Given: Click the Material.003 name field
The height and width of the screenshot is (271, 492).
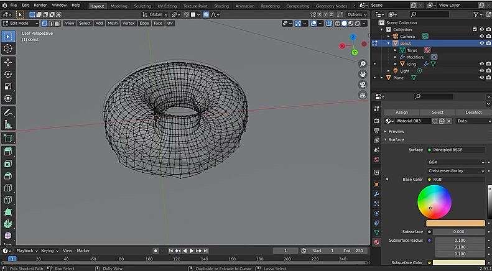Looking at the screenshot, I should tap(413, 121).
